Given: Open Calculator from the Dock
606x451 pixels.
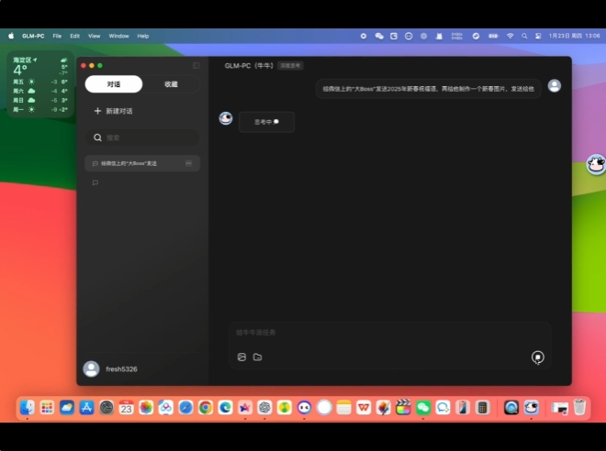Looking at the screenshot, I should click(482, 408).
